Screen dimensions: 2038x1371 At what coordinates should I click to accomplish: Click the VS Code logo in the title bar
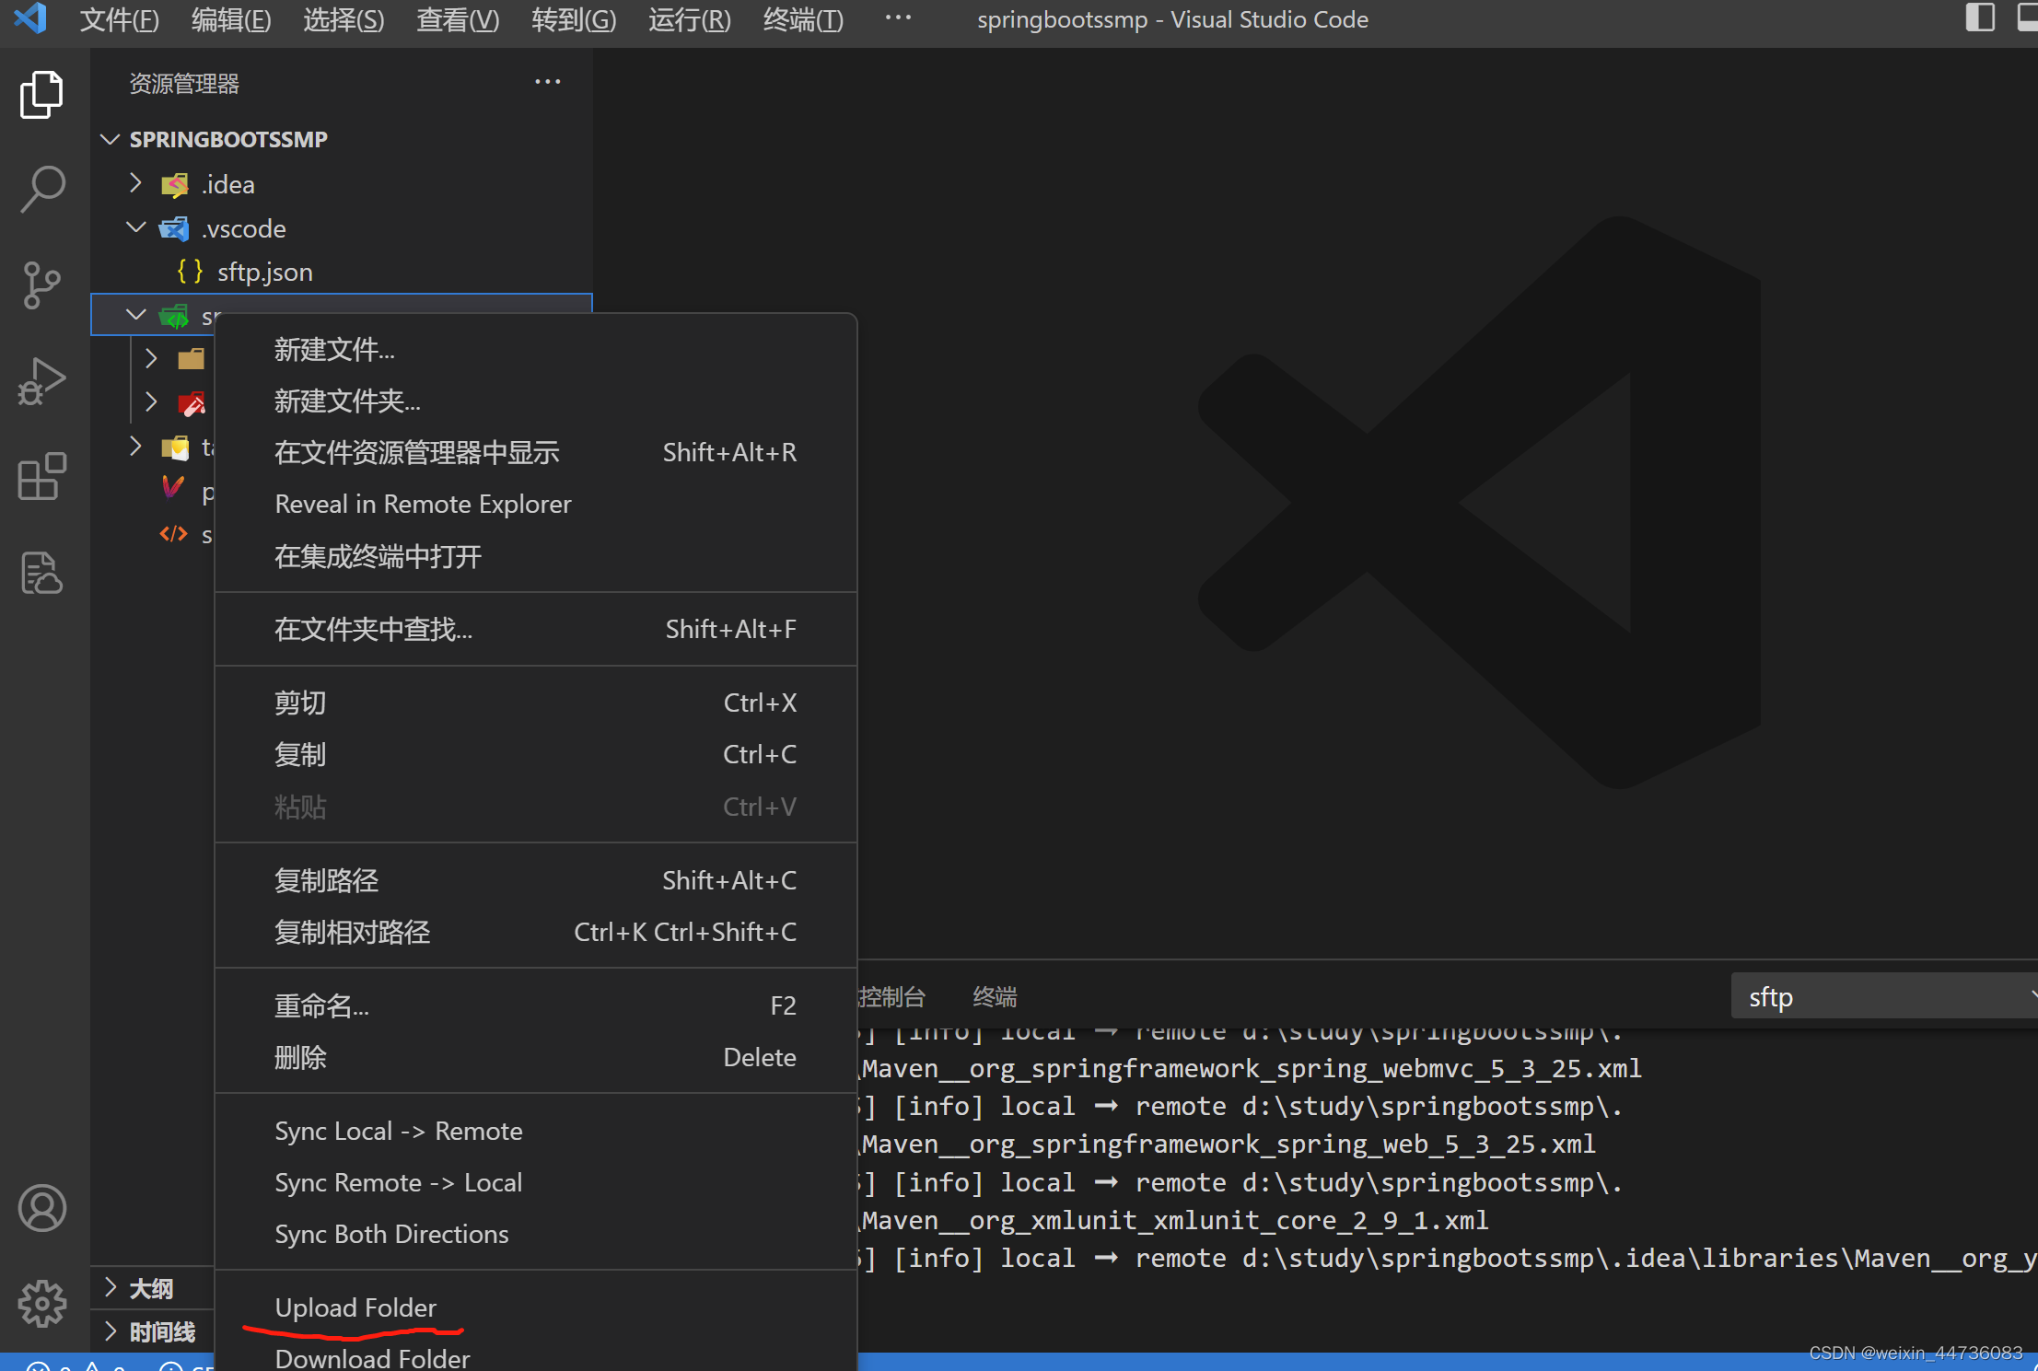click(30, 18)
